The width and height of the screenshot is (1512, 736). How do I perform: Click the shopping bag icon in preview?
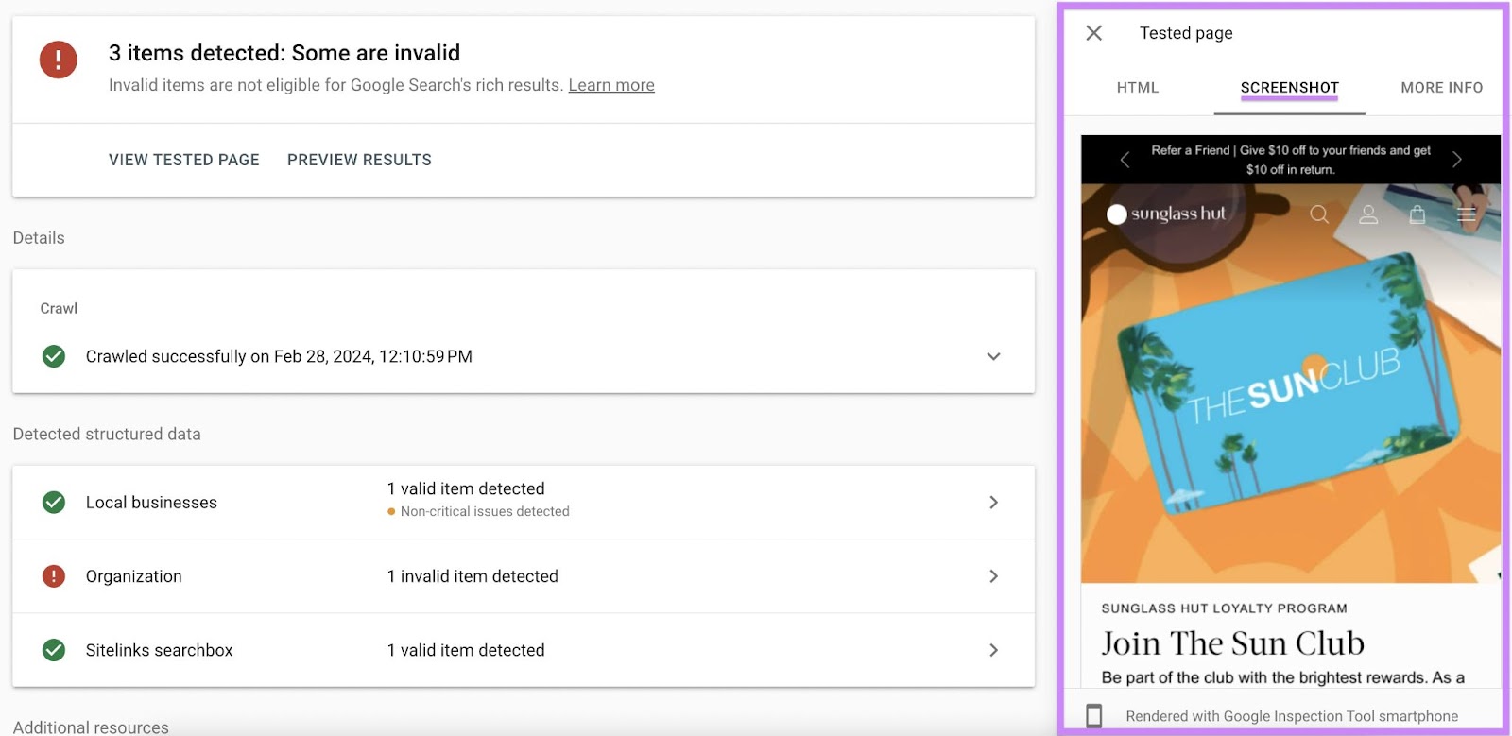(1417, 214)
